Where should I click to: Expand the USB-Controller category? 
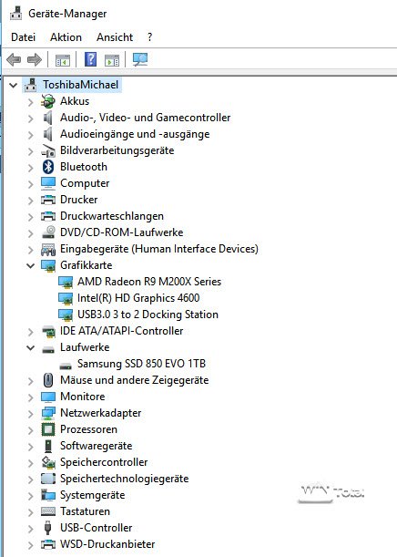click(x=31, y=528)
